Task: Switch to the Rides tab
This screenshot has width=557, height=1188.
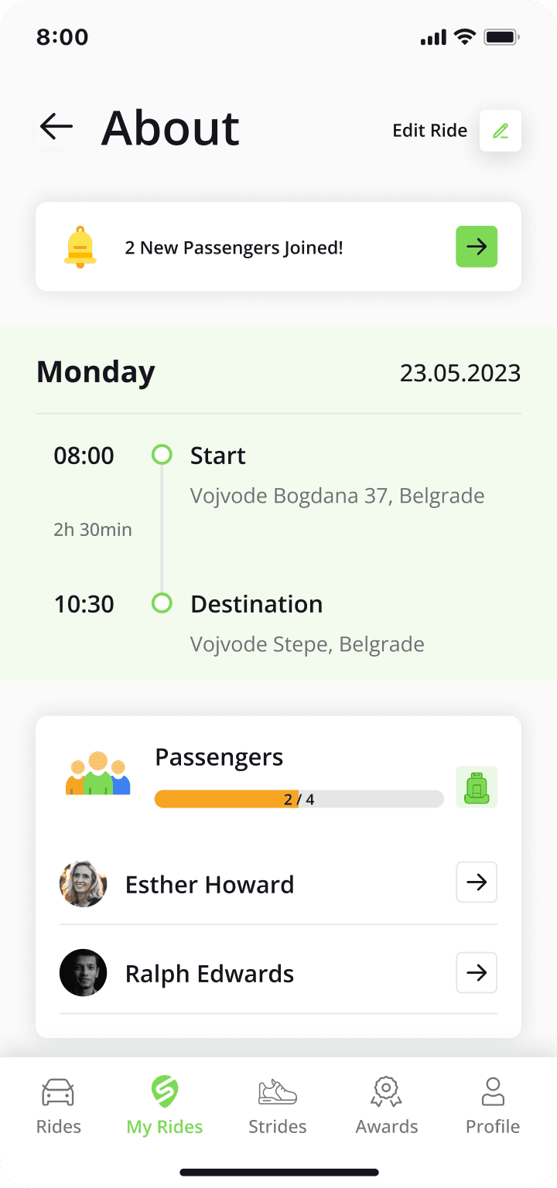Action: 59,1107
